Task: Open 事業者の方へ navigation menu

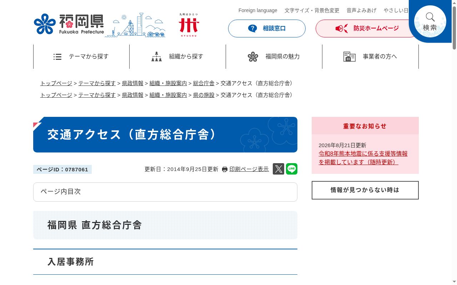Action: tap(371, 57)
